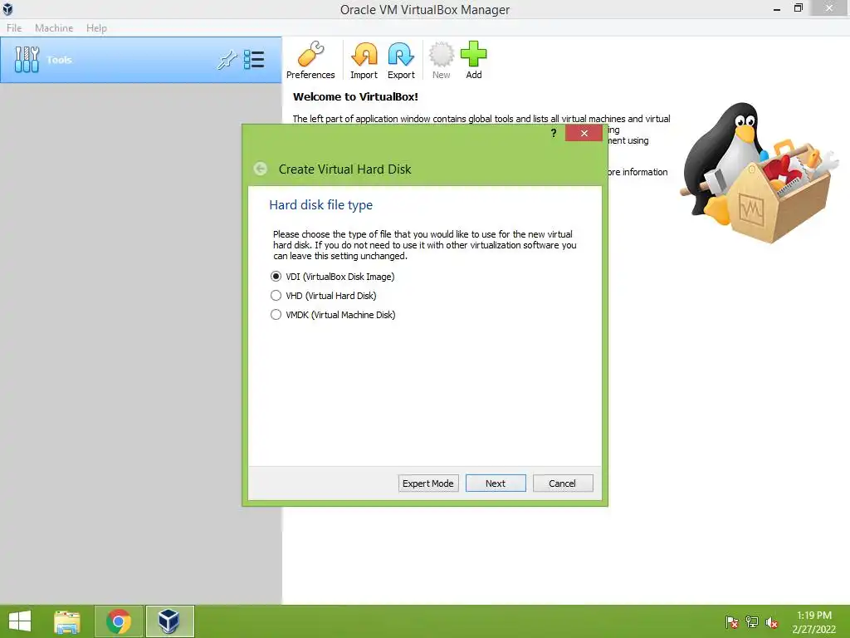The image size is (850, 638).
Task: Click the dialog help question mark
Action: (554, 133)
